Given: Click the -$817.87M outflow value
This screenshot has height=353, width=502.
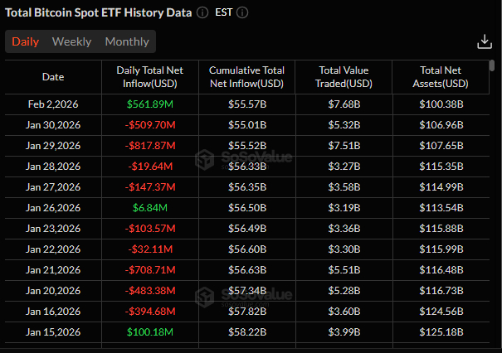Looking at the screenshot, I should tap(149, 145).
